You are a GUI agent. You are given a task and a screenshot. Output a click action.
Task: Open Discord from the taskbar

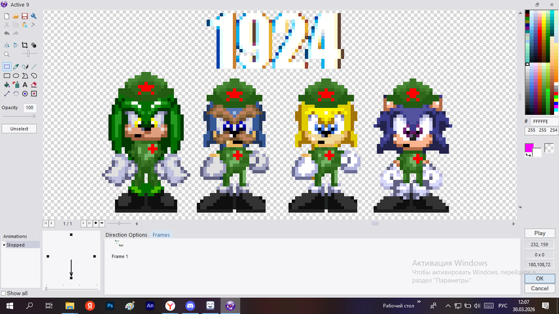tap(191, 306)
